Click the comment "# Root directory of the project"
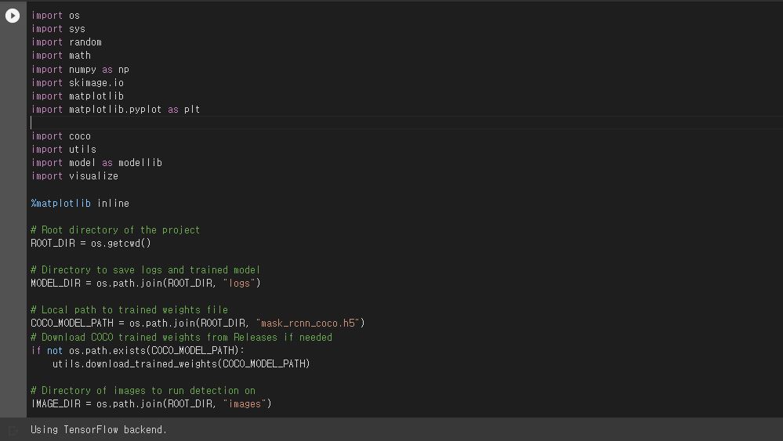Viewport: 783px width, 441px height. coord(115,230)
